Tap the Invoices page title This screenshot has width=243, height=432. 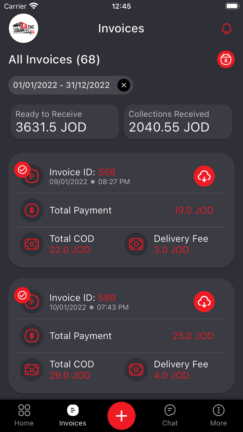tap(121, 28)
